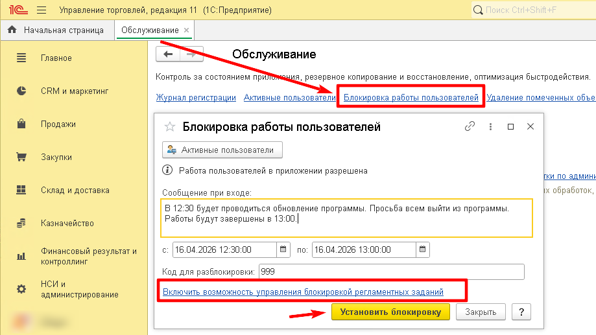Click Установить блокировку button
This screenshot has height=335, width=596.
pyautogui.click(x=390, y=312)
